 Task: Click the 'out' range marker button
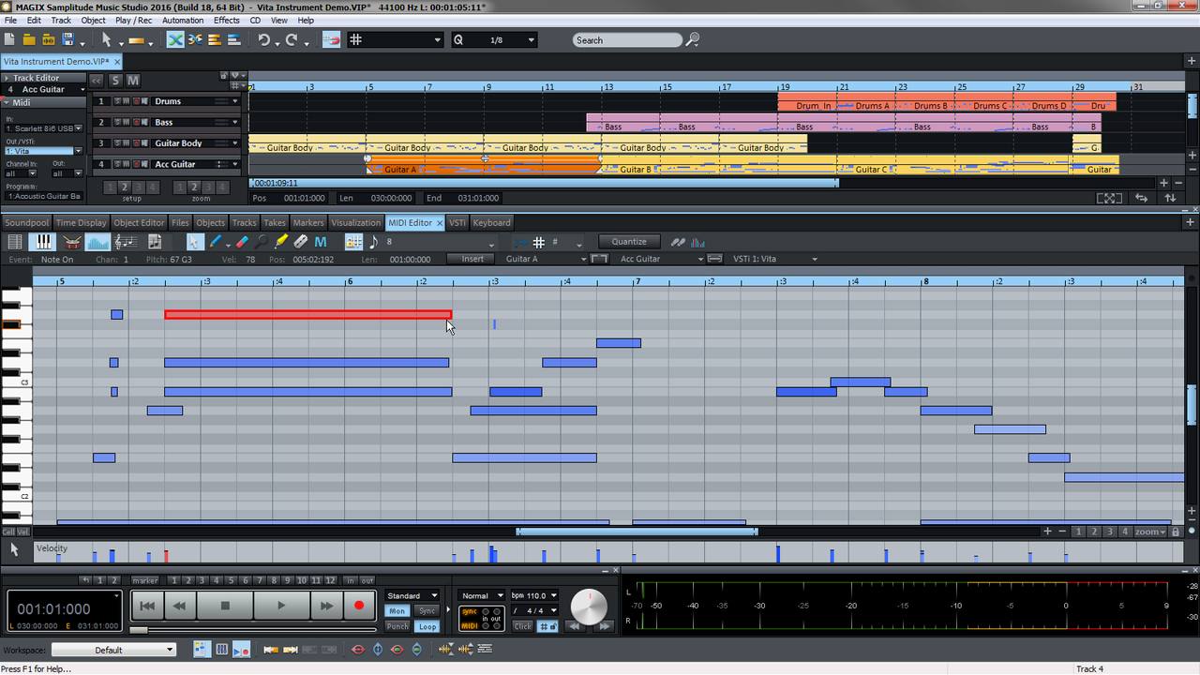[x=367, y=580]
